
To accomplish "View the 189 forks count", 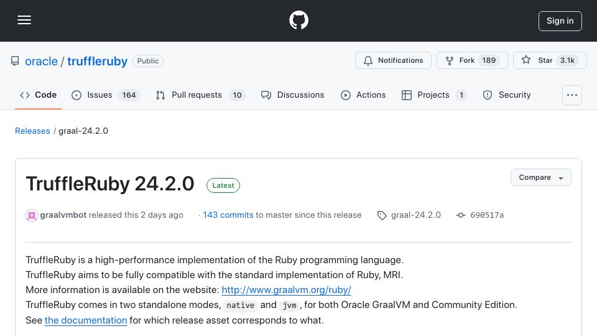I will tap(489, 60).
